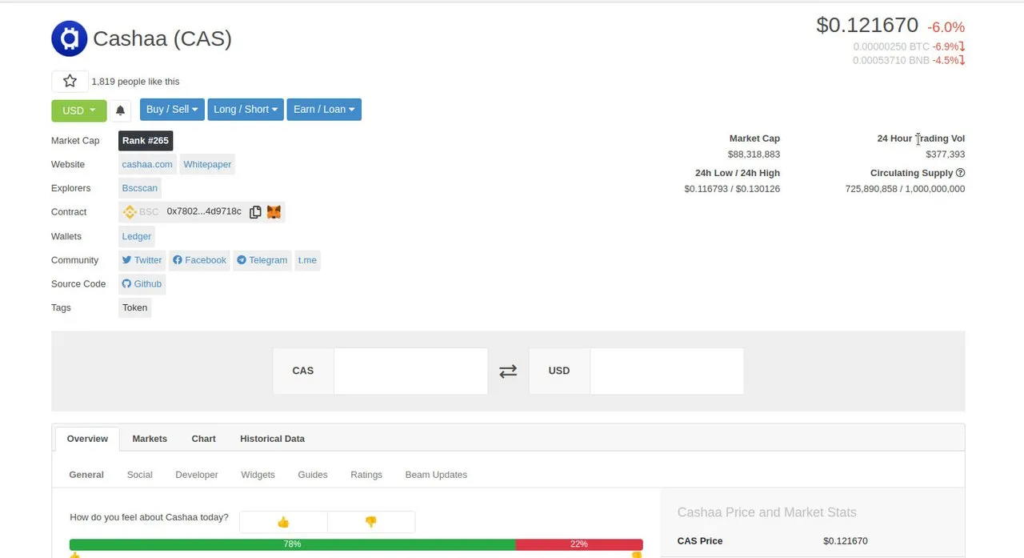Select the Developer sub-tab
The image size is (1024, 558).
pyautogui.click(x=197, y=475)
